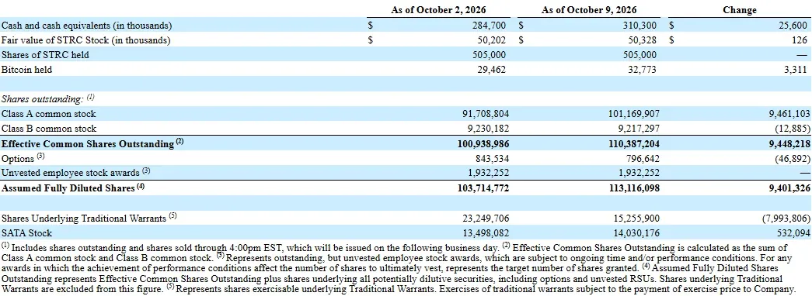Screen dimensions: 812x296
Task: Click the 'Unvested employee stock awards' label
Action: pyautogui.click(x=71, y=173)
